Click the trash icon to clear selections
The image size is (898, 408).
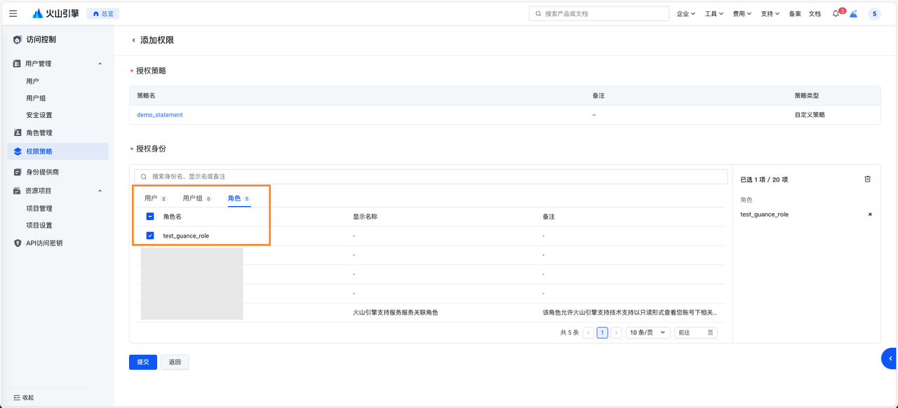[867, 179]
